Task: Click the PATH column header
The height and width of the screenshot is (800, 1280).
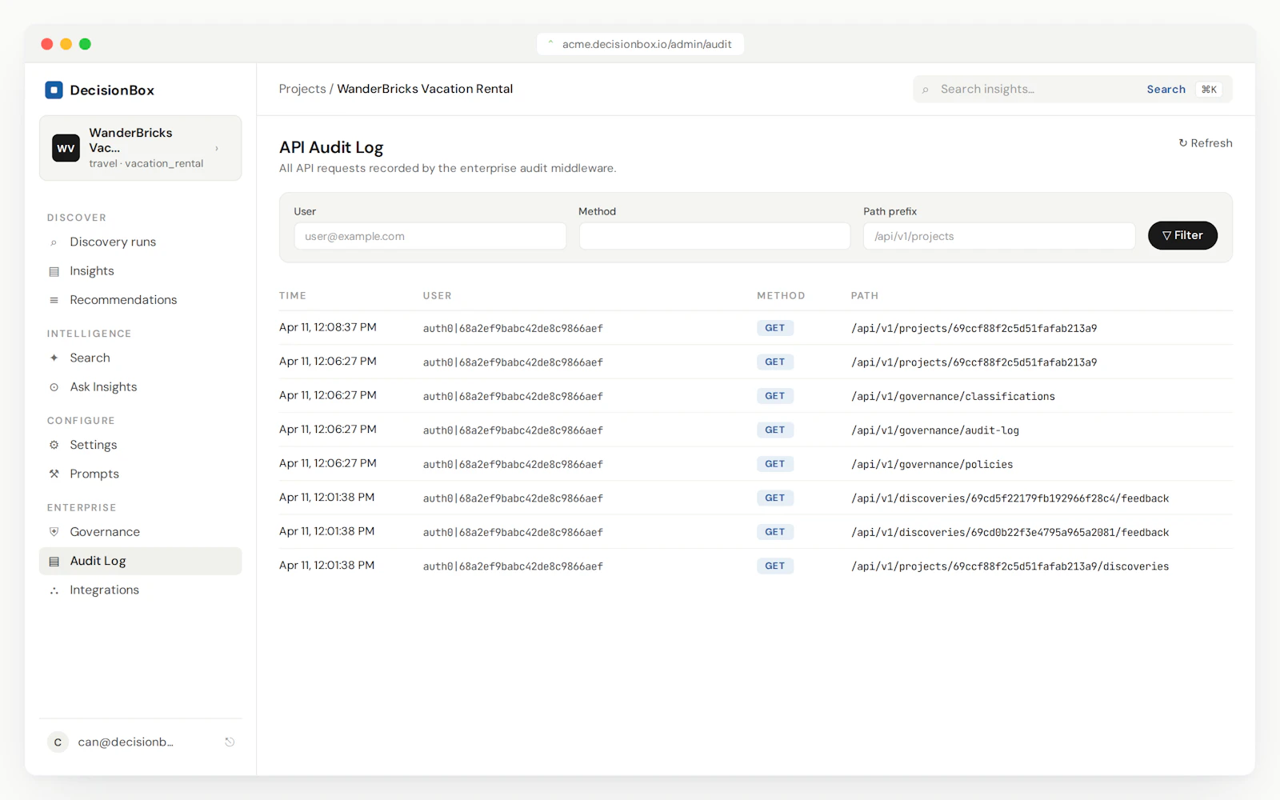Action: click(x=865, y=296)
